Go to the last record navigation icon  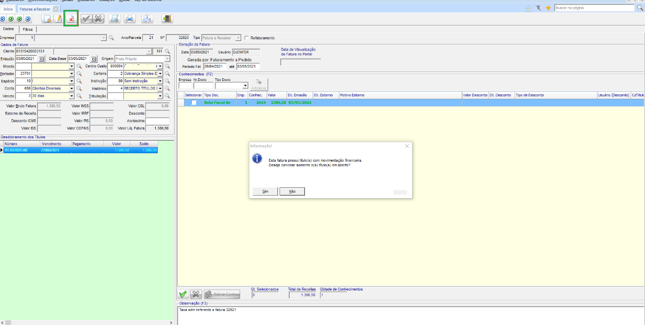(x=27, y=19)
